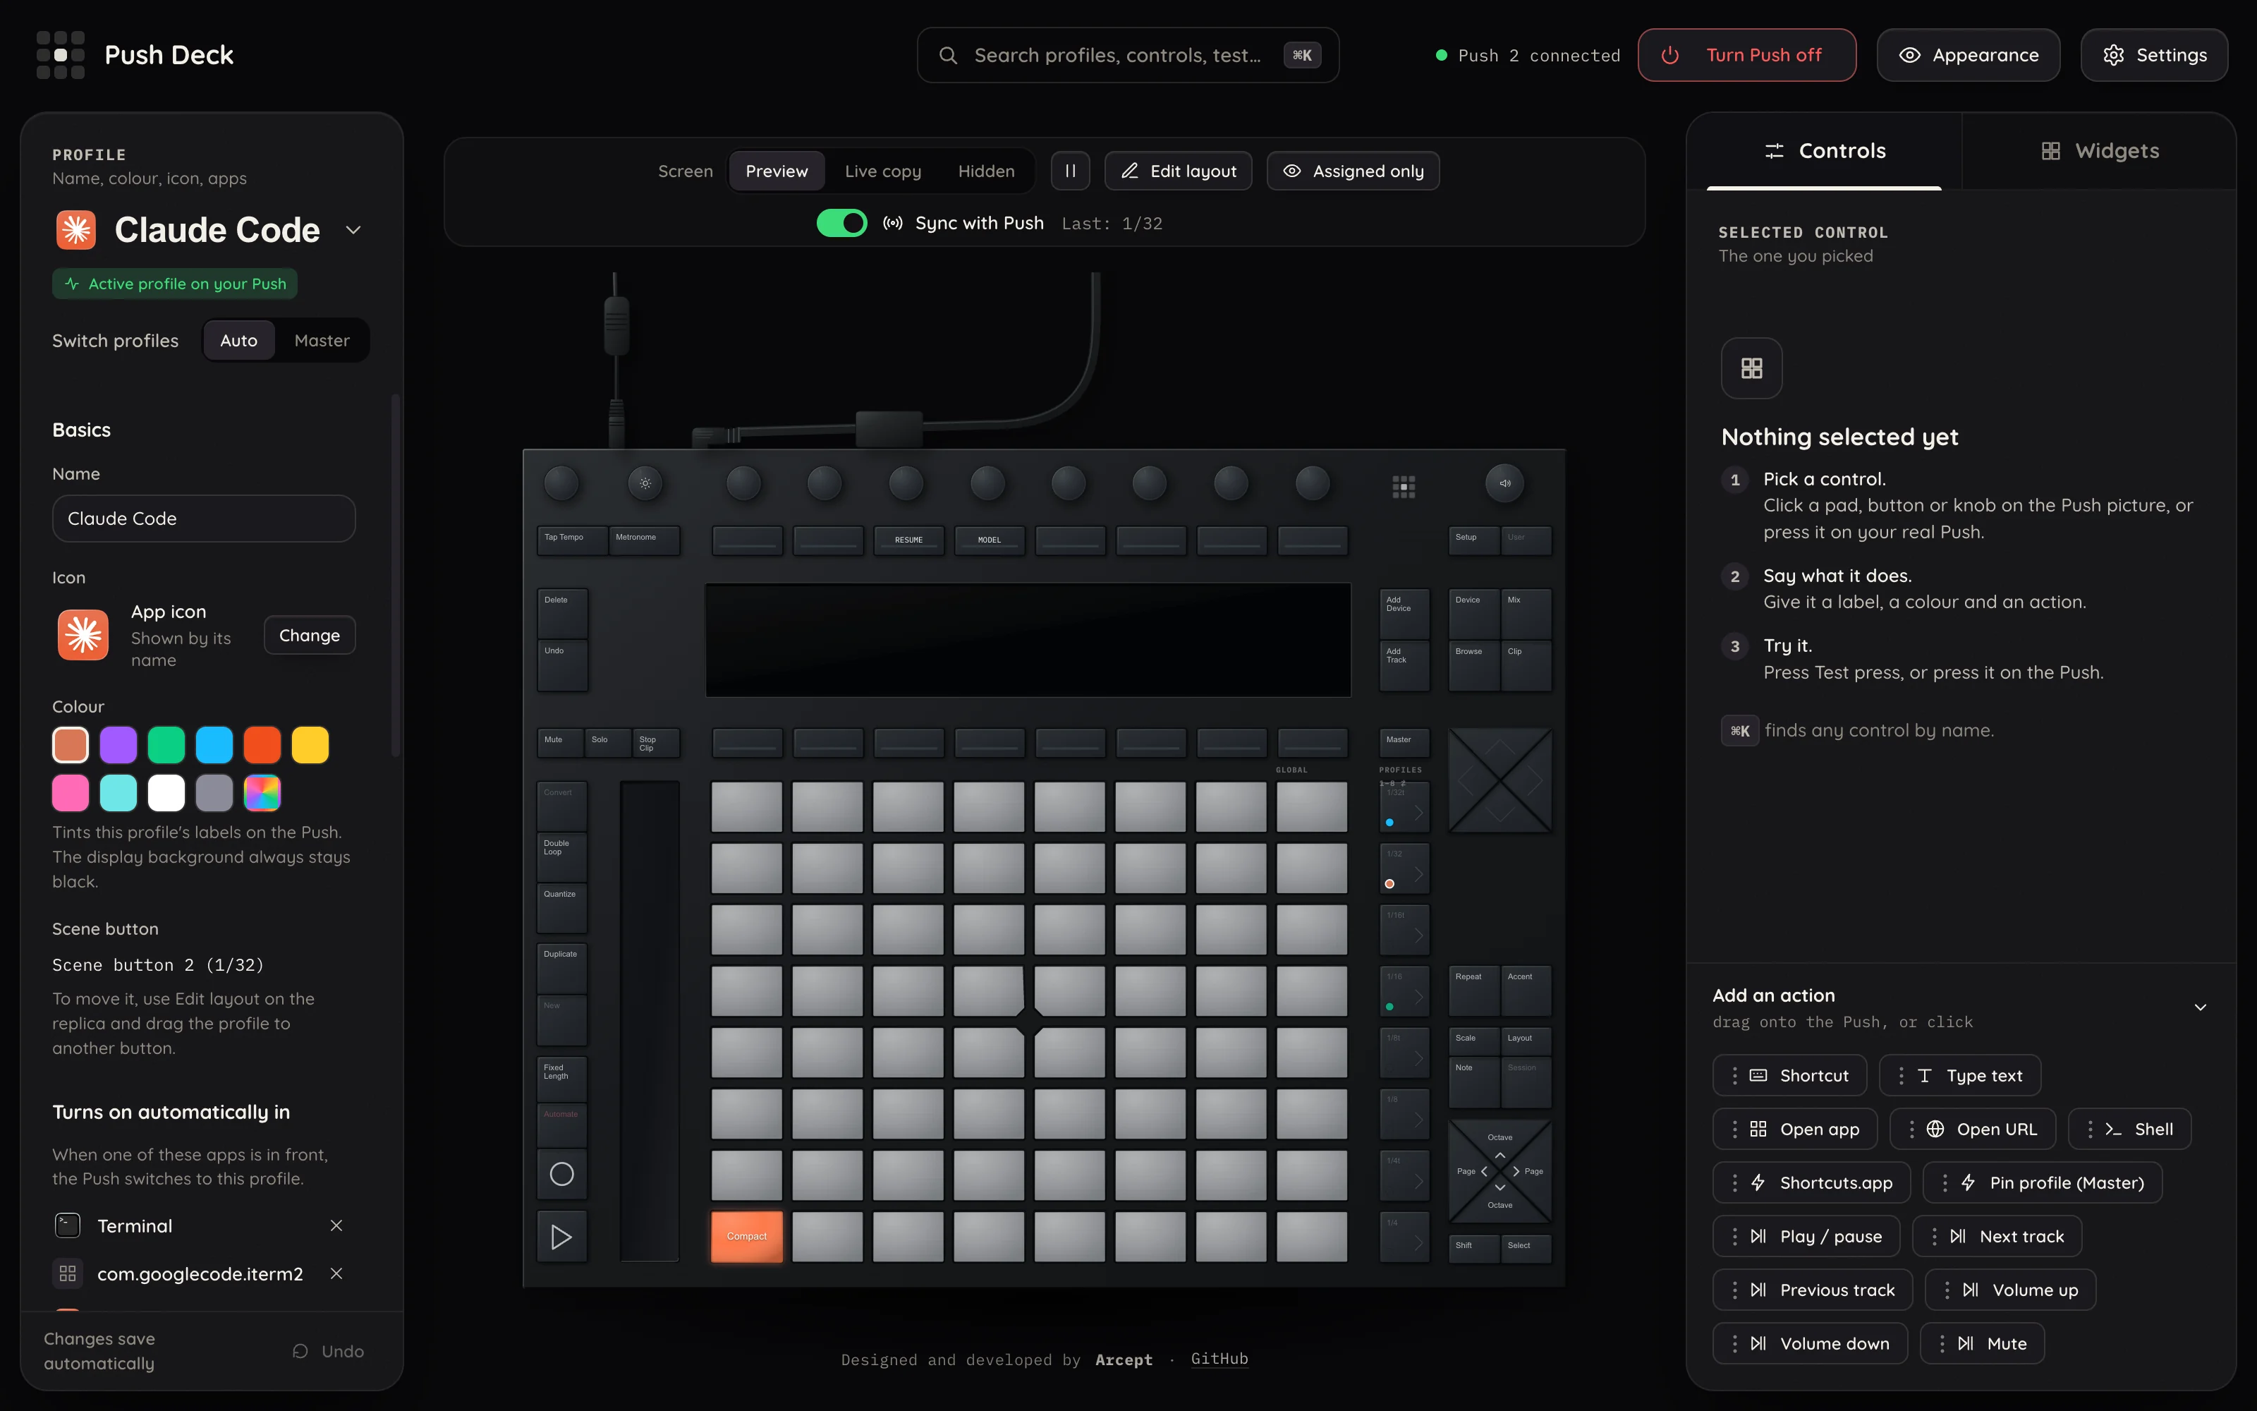Switch to the Widgets tab
This screenshot has width=2257, height=1411.
coord(2100,150)
